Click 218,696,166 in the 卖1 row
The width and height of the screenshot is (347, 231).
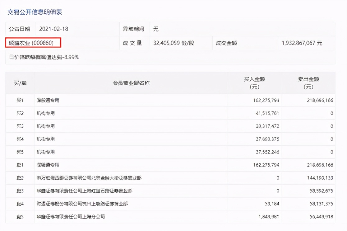click(320, 165)
